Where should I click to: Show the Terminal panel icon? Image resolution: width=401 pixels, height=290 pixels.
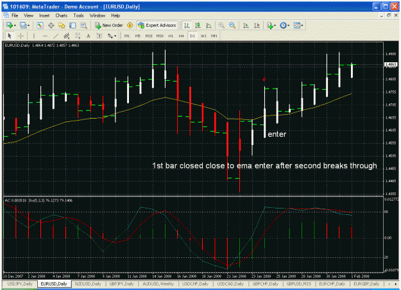73,25
